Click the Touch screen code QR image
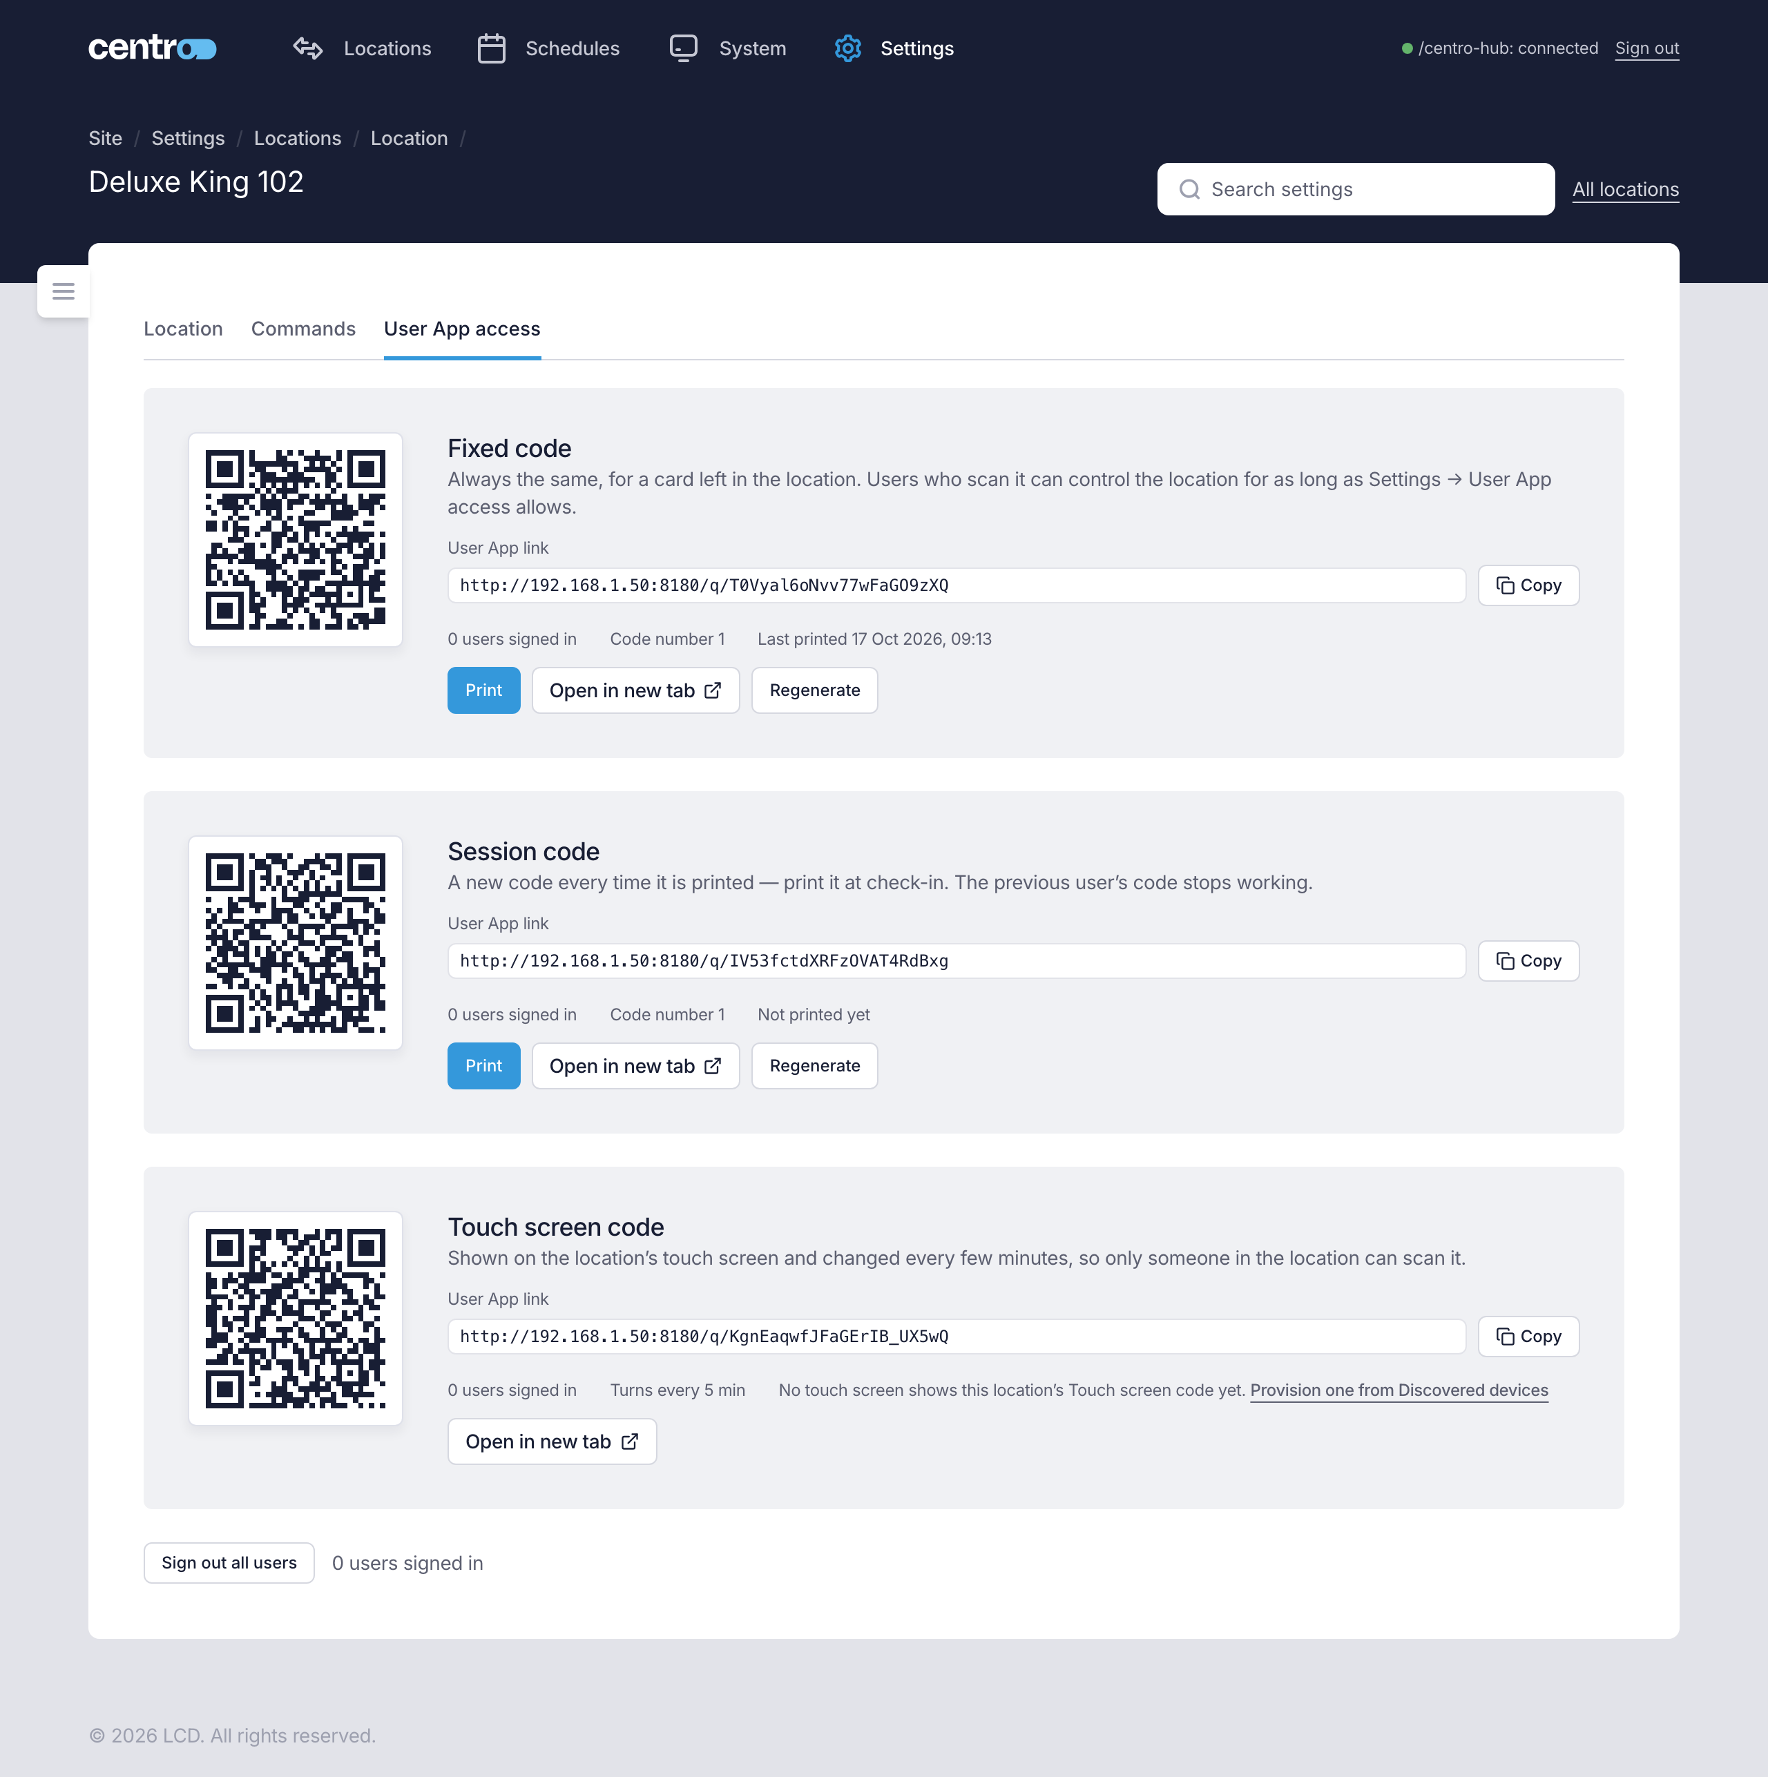The height and width of the screenshot is (1777, 1768). (x=296, y=1318)
